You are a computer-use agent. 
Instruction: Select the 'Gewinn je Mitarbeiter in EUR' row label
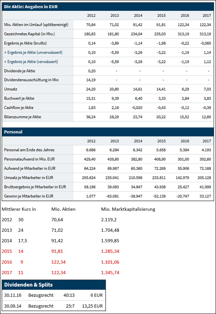point(29,196)
